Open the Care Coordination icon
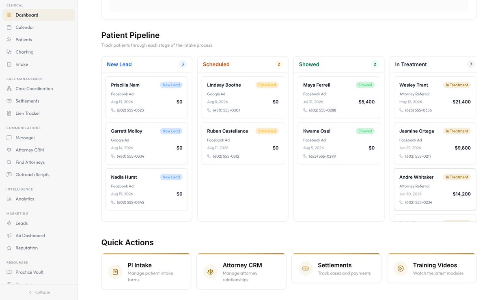This screenshot has height=300, width=487. pos(9,88)
